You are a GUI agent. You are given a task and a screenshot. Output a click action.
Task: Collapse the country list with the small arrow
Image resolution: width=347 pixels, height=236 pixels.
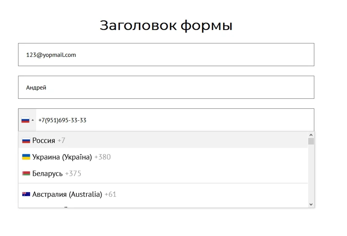(33, 120)
